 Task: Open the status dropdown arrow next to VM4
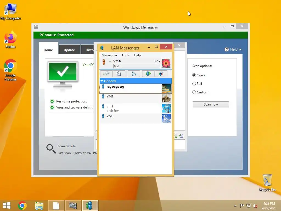tap(110, 62)
